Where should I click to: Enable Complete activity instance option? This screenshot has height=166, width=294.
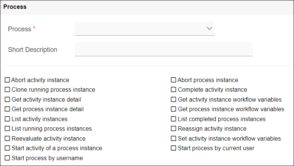pyautogui.click(x=173, y=89)
